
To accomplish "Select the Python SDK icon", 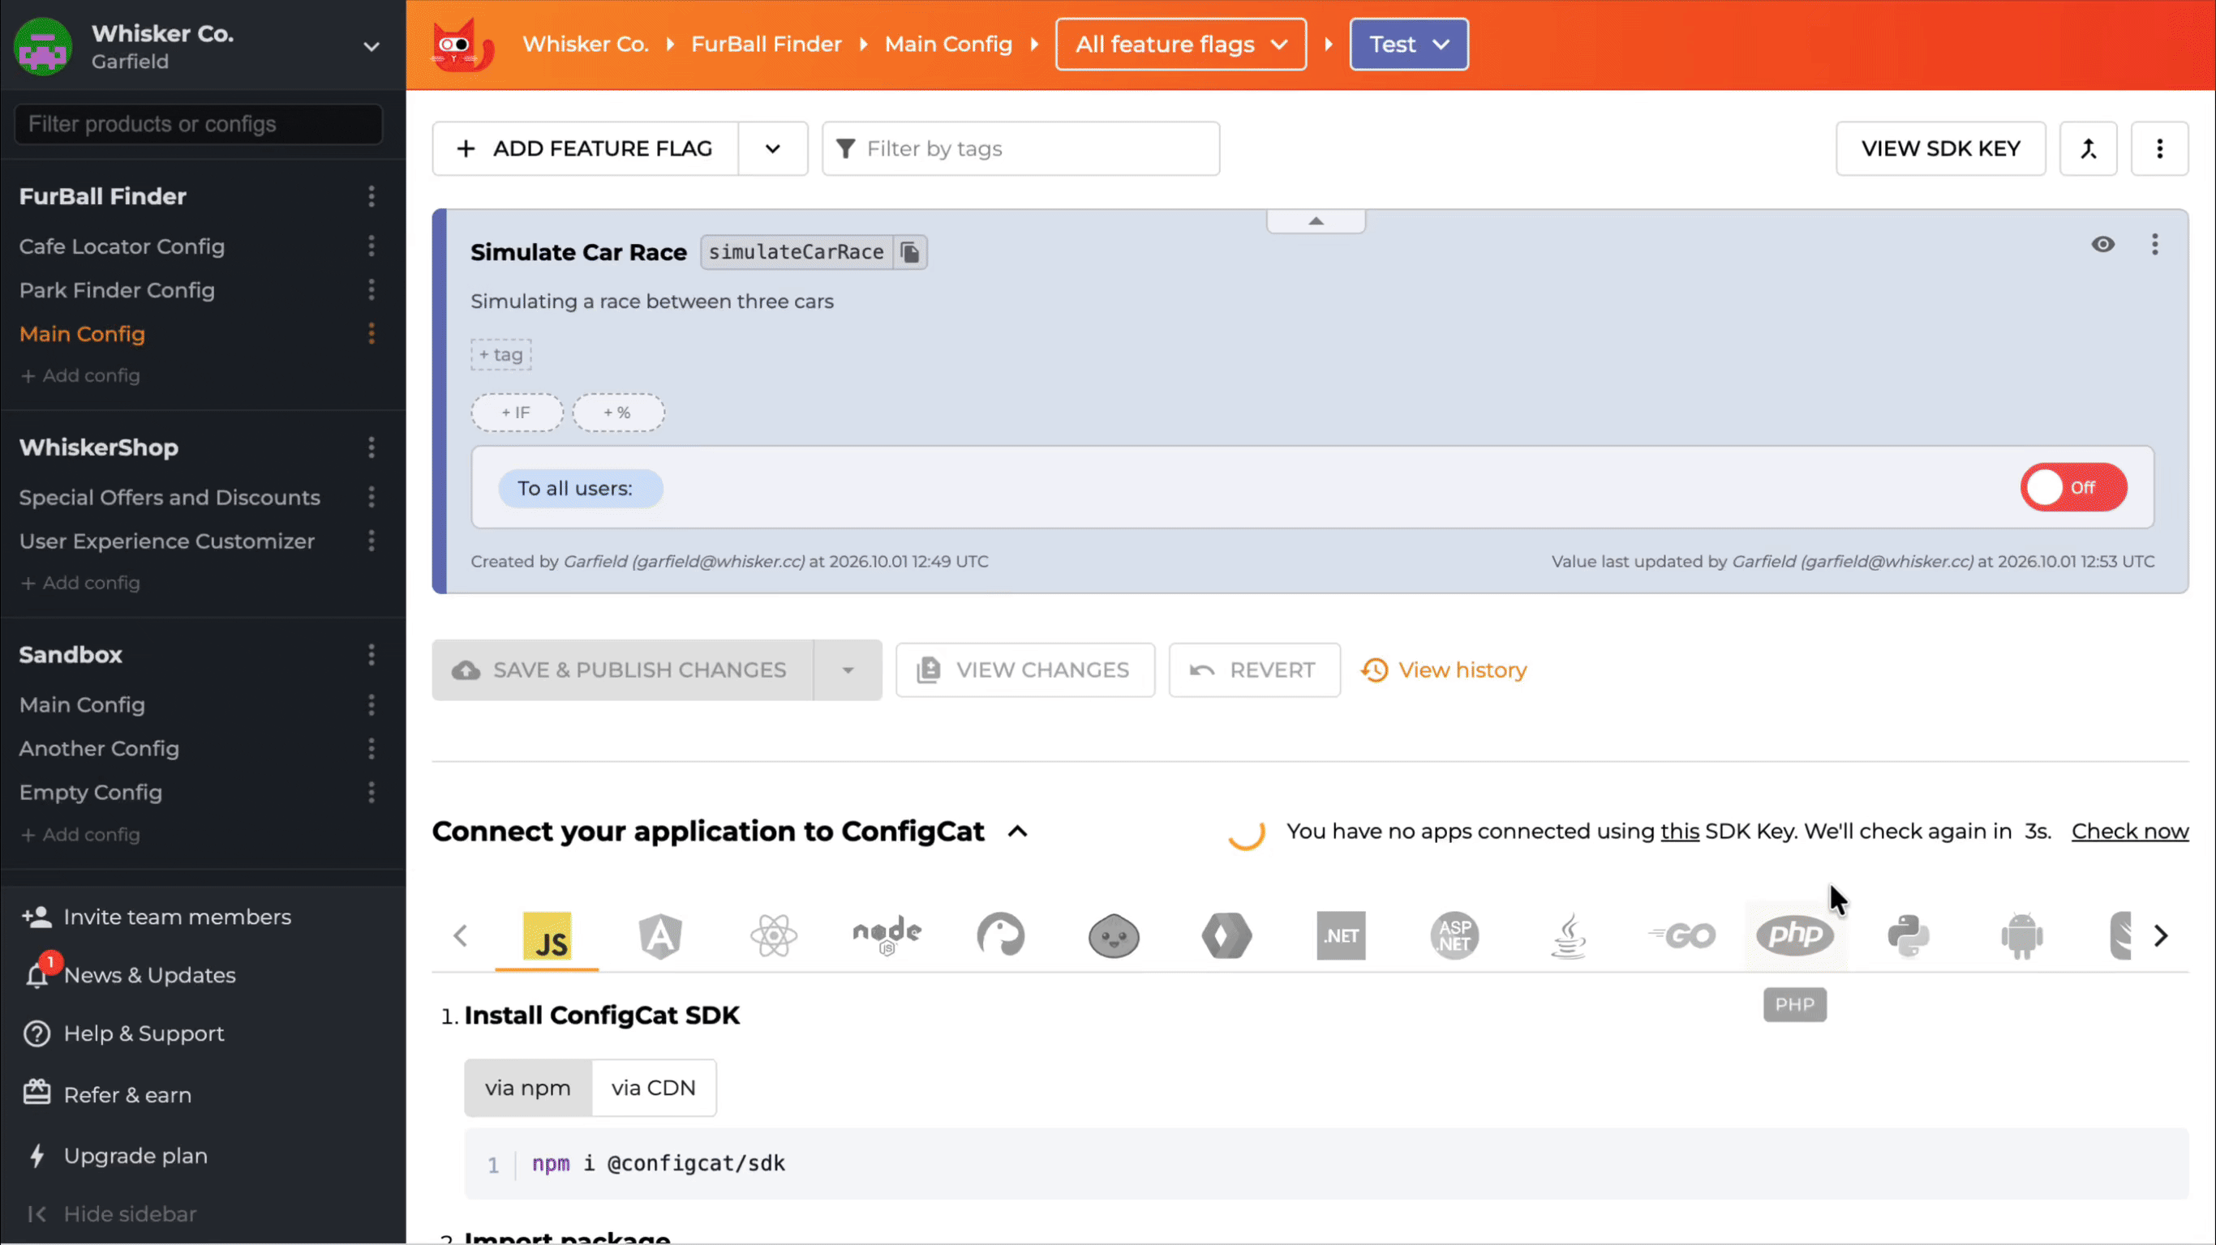I will [x=1909, y=935].
